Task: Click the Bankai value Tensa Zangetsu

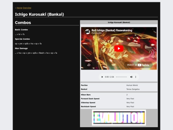Action: click(133, 89)
